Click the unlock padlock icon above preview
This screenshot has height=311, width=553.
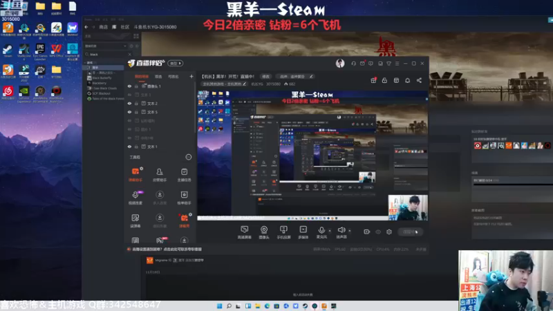(384, 80)
